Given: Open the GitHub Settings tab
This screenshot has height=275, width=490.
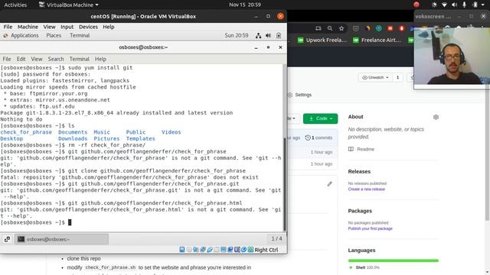Looking at the screenshot, I should point(300,95).
